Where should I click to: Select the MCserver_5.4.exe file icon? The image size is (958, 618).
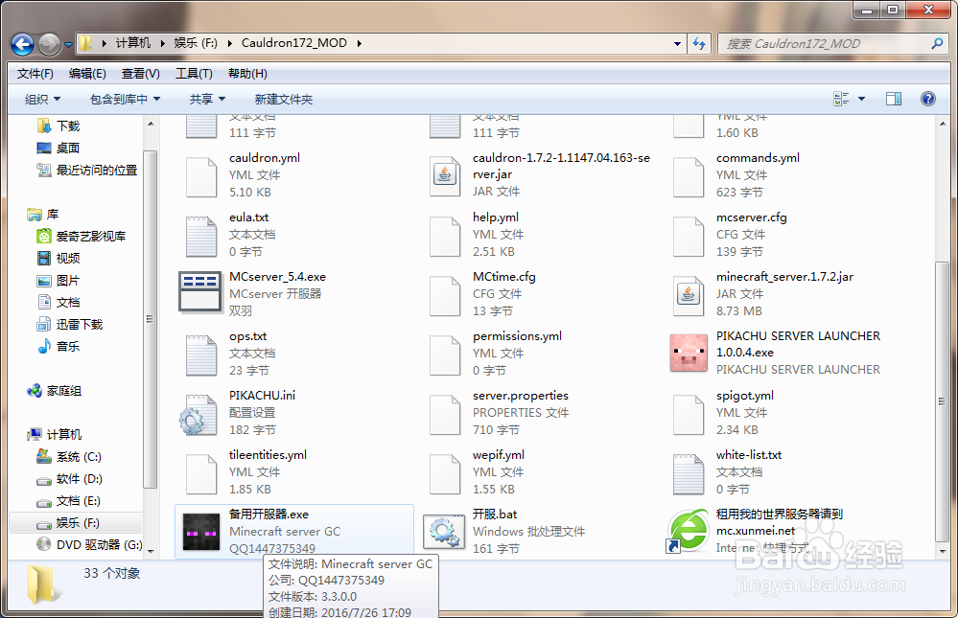point(199,292)
